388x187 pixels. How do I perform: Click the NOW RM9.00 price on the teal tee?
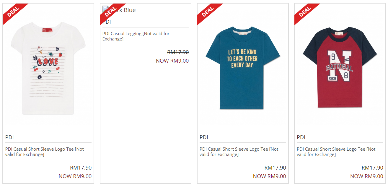tap(269, 176)
